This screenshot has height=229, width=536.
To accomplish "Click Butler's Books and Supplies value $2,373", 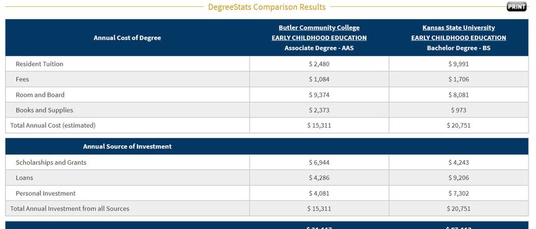I will (x=319, y=110).
